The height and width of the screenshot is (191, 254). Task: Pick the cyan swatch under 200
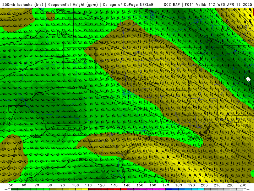coord(201,189)
